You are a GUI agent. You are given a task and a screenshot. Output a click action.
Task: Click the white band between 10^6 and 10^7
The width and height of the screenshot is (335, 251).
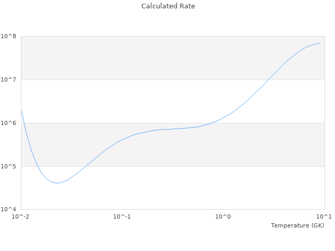click(131, 101)
